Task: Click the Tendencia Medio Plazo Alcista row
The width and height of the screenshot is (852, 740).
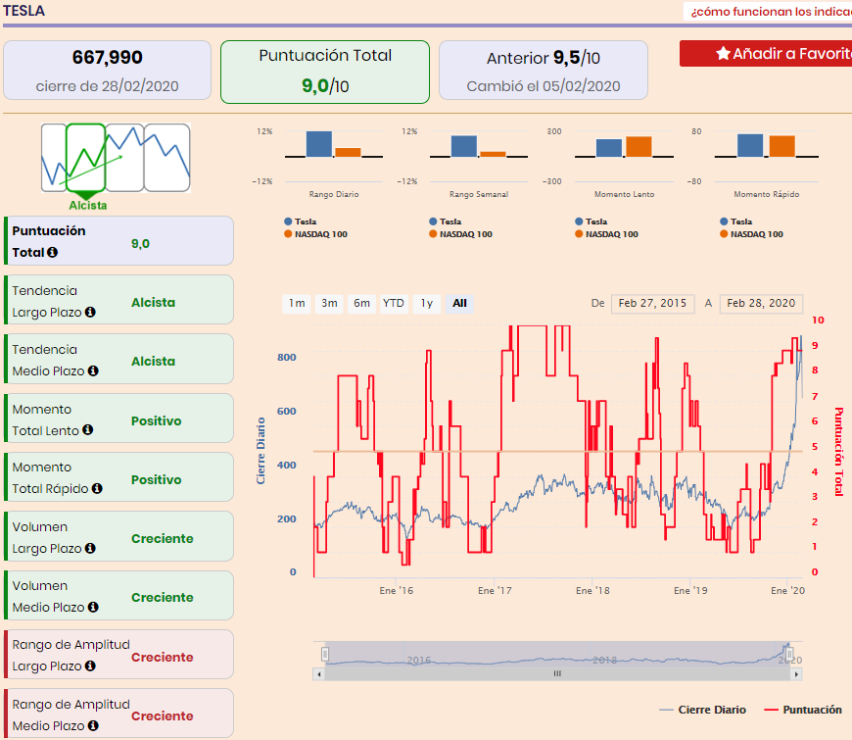Action: [x=119, y=359]
